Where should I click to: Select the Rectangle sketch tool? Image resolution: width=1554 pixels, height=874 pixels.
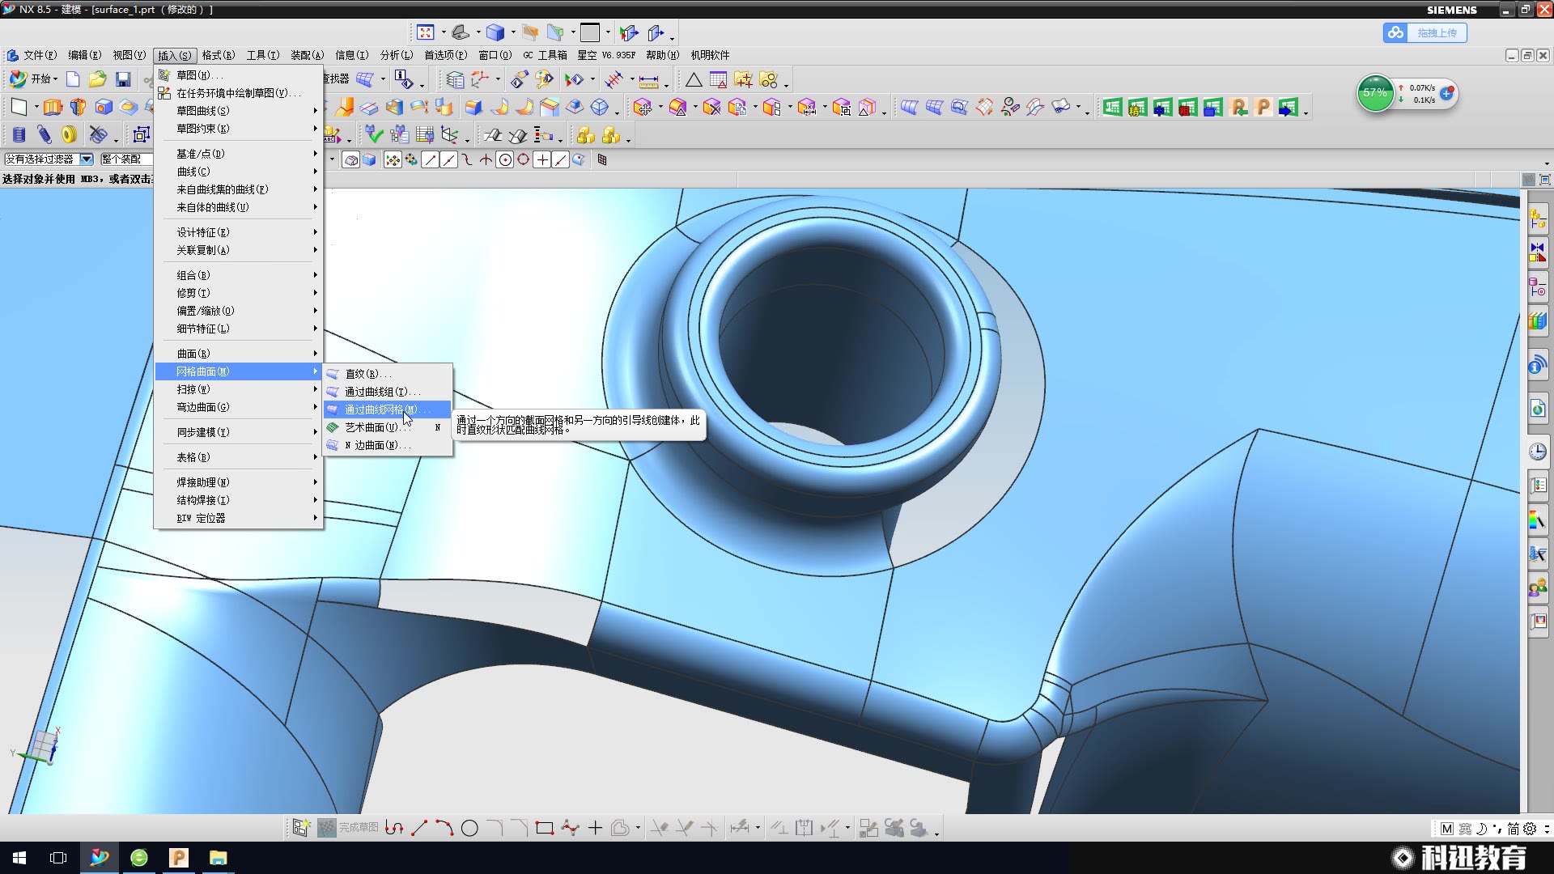point(545,828)
